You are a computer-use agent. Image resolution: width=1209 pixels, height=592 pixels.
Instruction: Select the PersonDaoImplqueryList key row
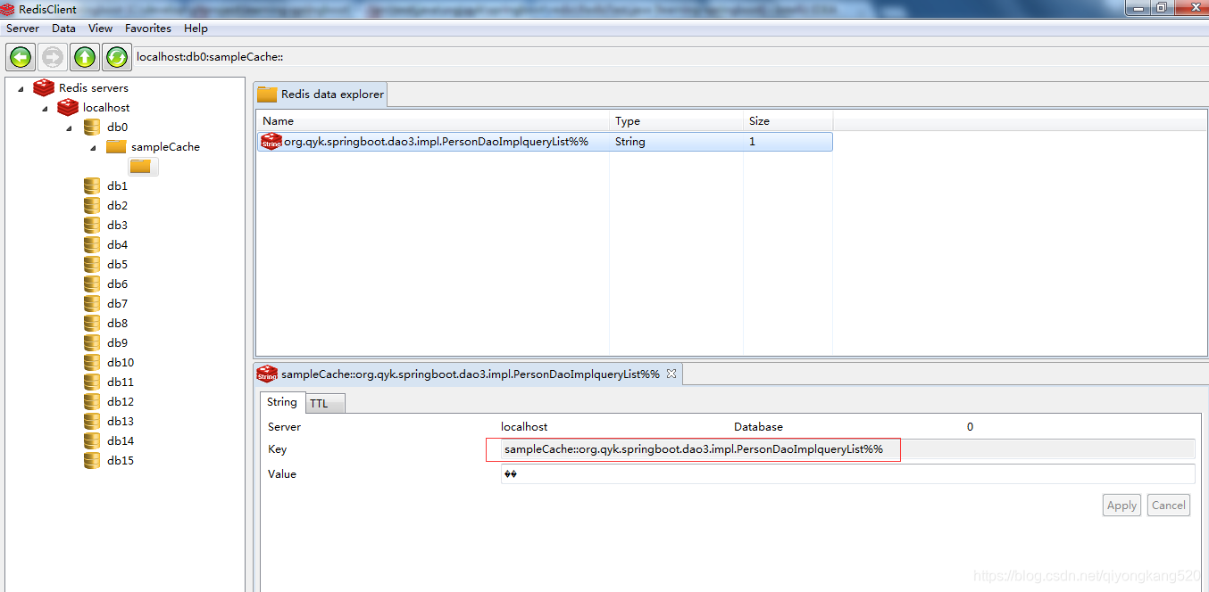[545, 141]
